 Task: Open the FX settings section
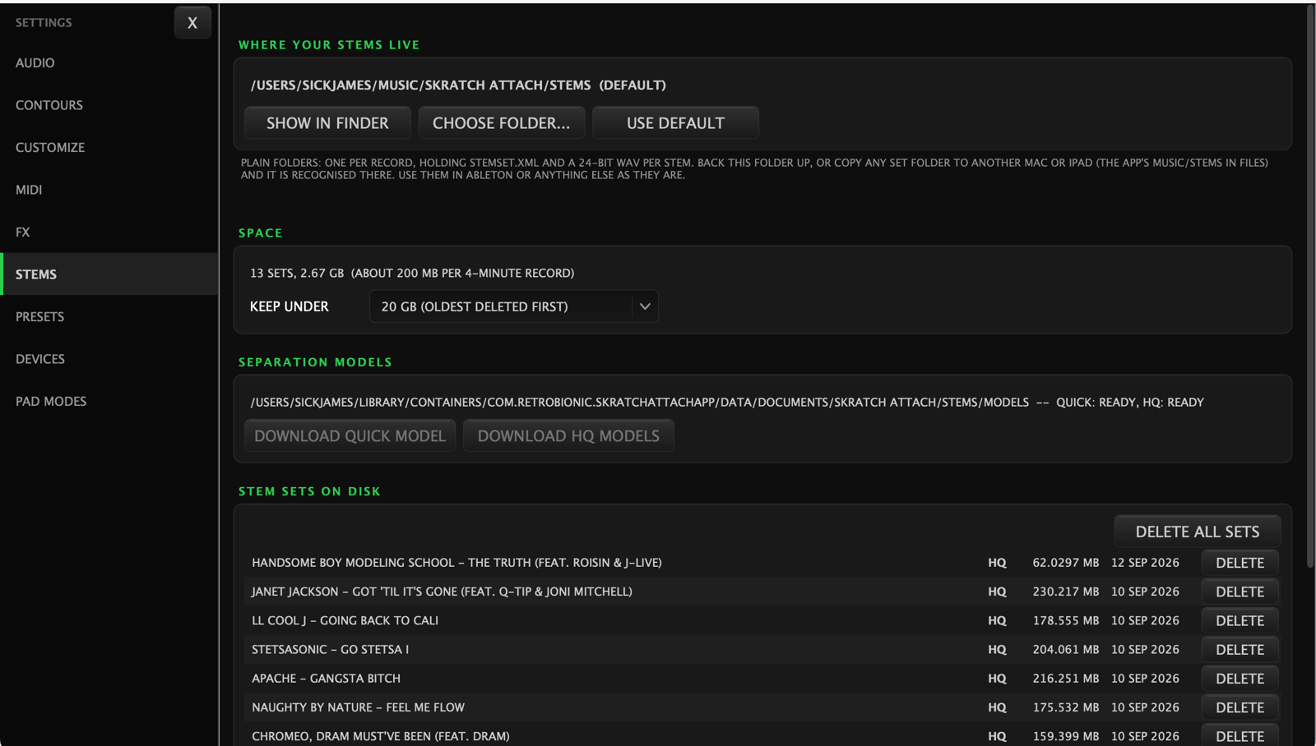[x=109, y=233]
